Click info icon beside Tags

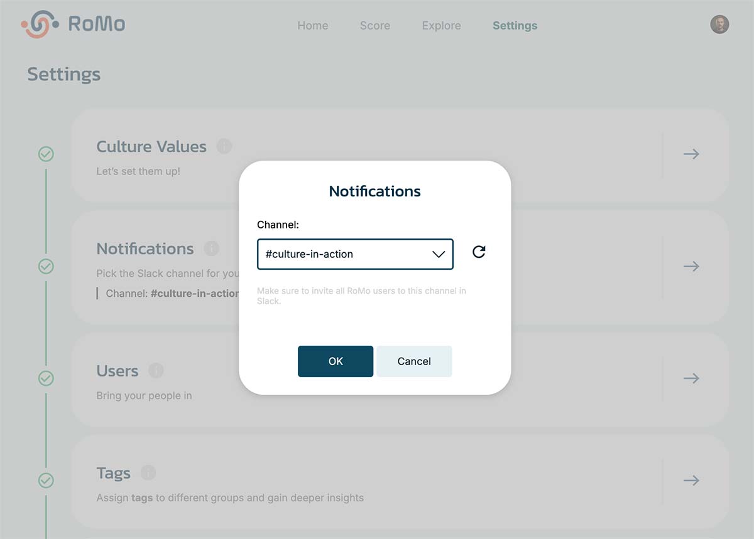(148, 472)
